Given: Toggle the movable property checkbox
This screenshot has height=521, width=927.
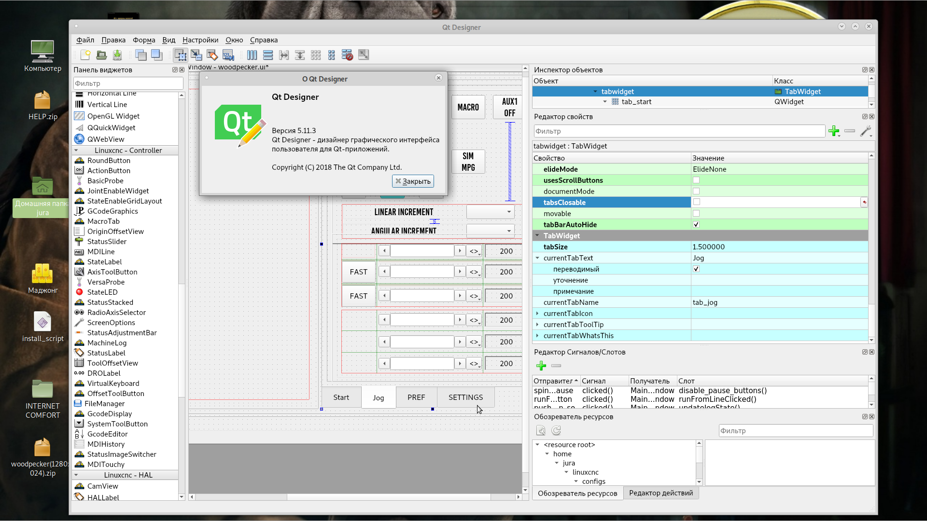Looking at the screenshot, I should [x=696, y=213].
